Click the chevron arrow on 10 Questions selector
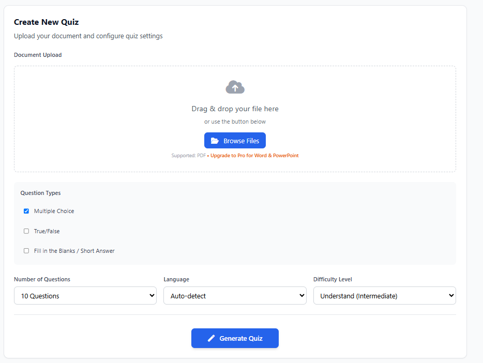483x363 pixels. pos(152,295)
